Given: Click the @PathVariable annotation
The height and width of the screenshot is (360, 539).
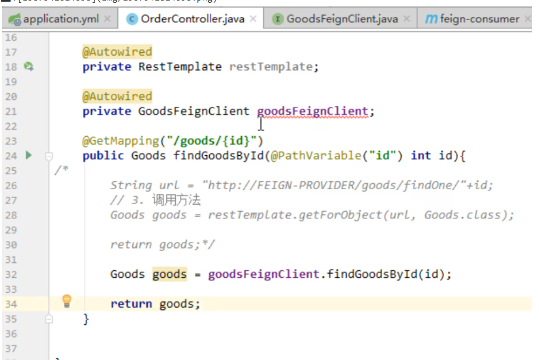Looking at the screenshot, I should [316, 156].
